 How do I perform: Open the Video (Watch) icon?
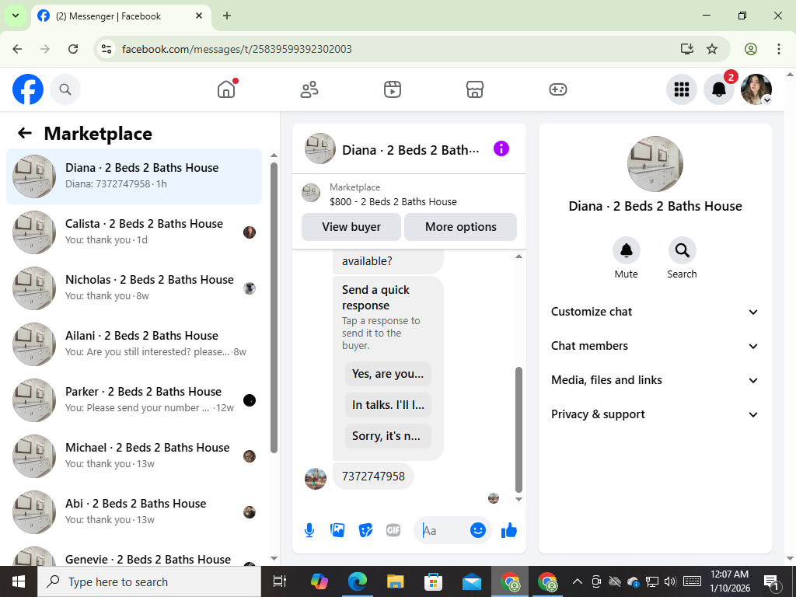coord(393,89)
